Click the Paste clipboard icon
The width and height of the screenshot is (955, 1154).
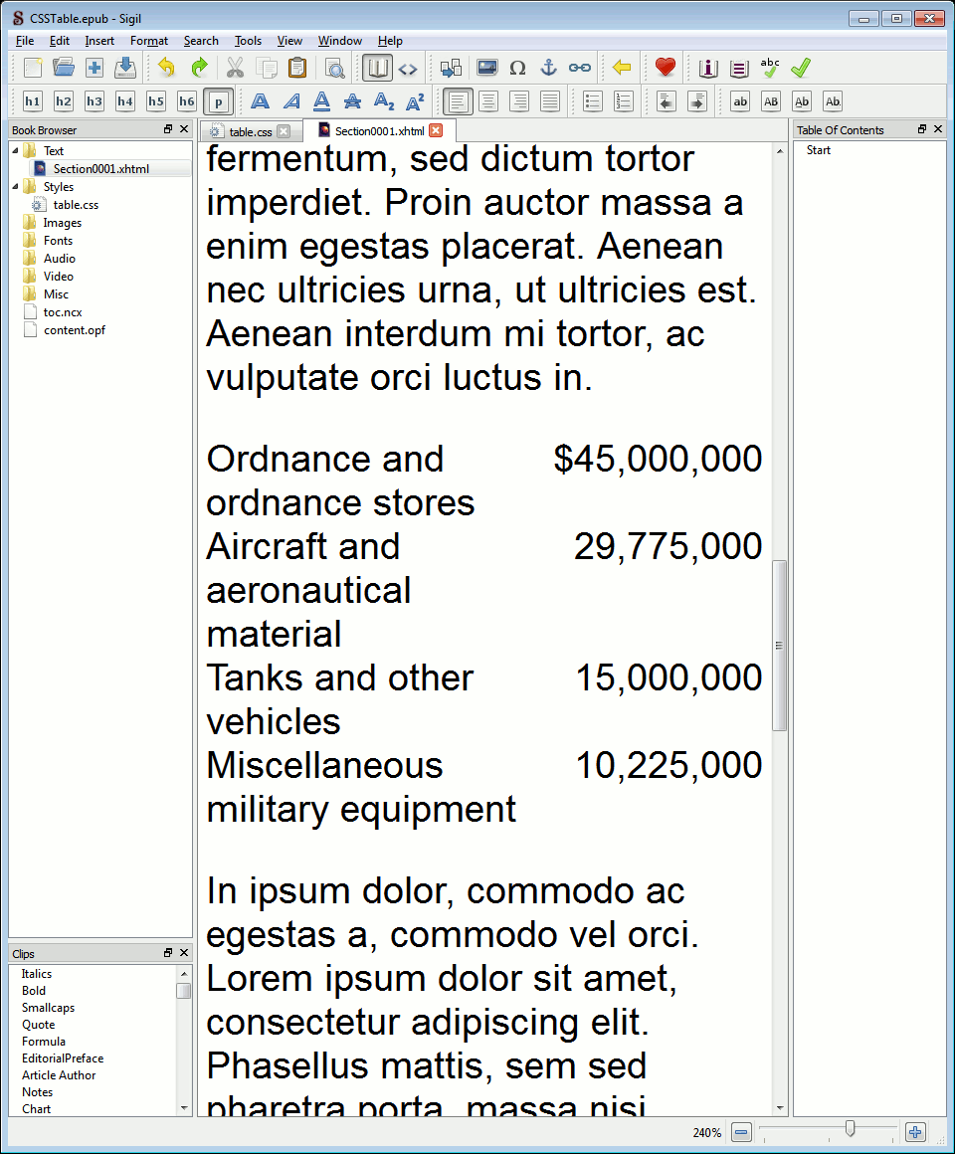click(297, 68)
